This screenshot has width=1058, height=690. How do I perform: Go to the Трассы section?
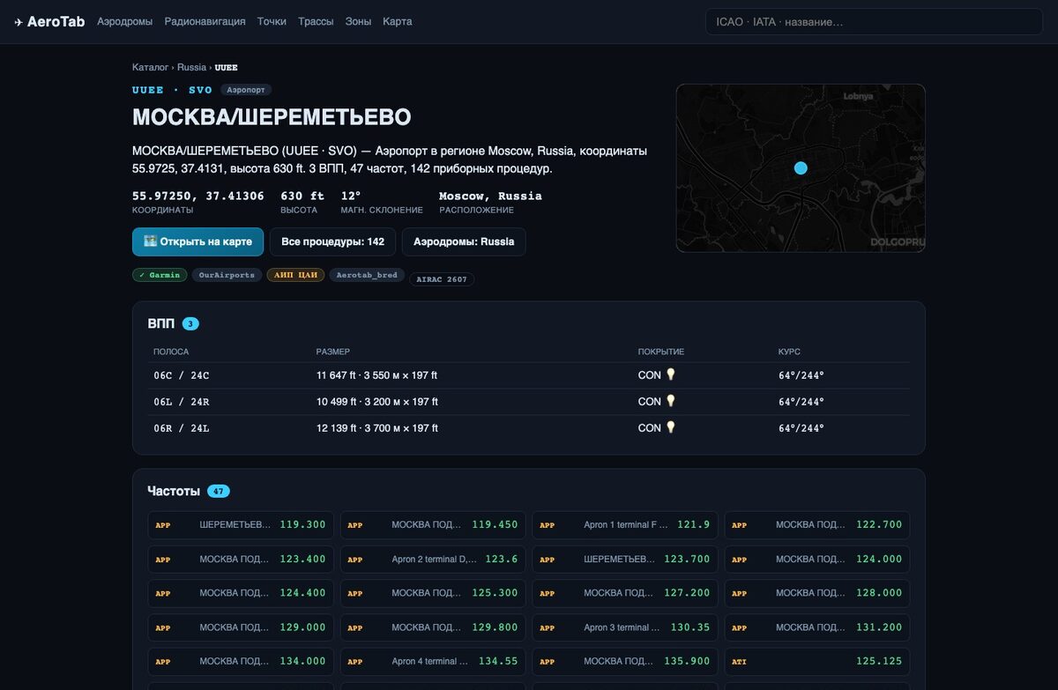point(316,21)
